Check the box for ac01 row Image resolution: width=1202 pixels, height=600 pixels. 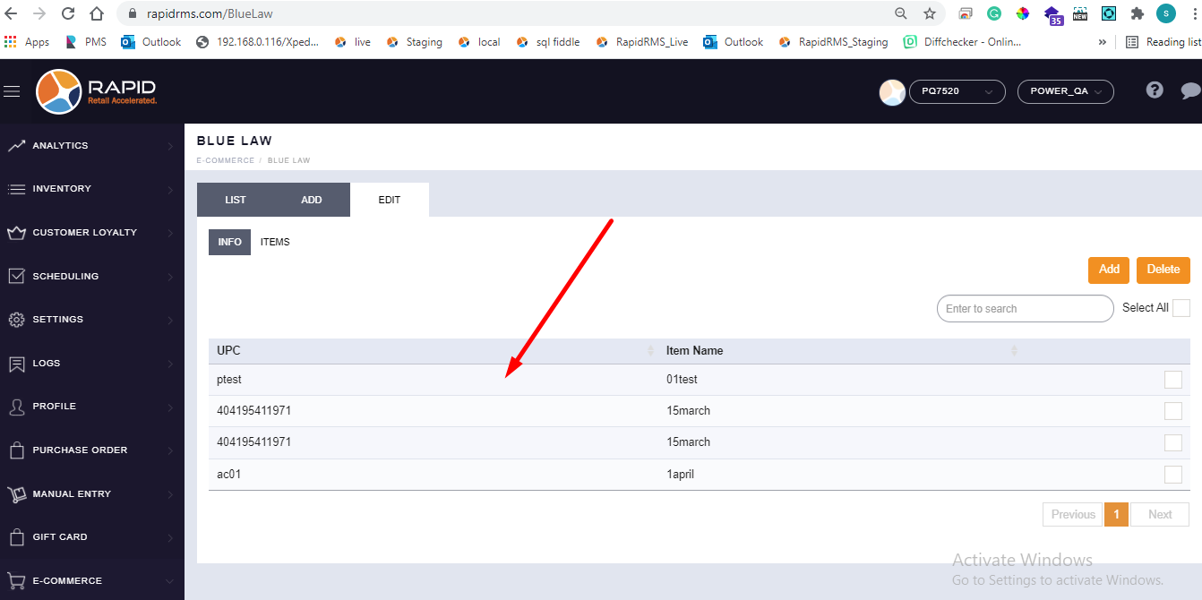[1172, 475]
